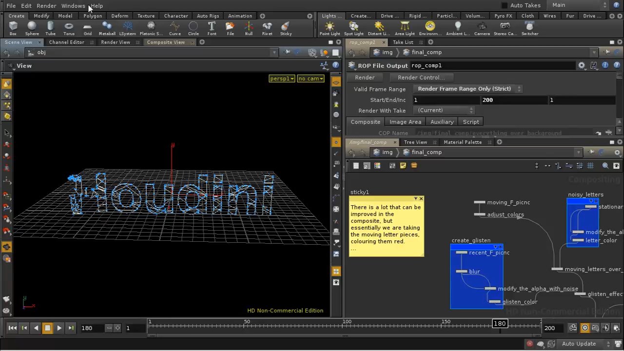The width and height of the screenshot is (624, 351).
Task: Open the Help menu
Action: click(97, 5)
